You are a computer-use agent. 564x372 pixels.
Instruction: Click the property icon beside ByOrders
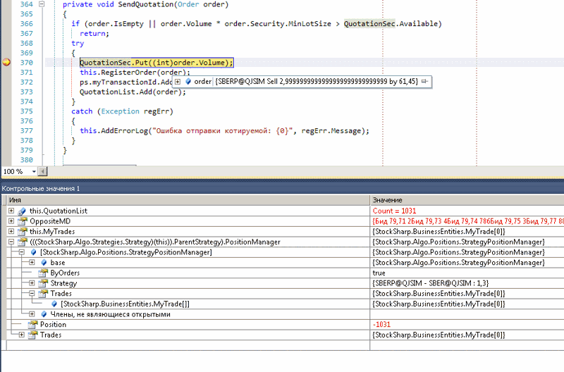coord(43,273)
